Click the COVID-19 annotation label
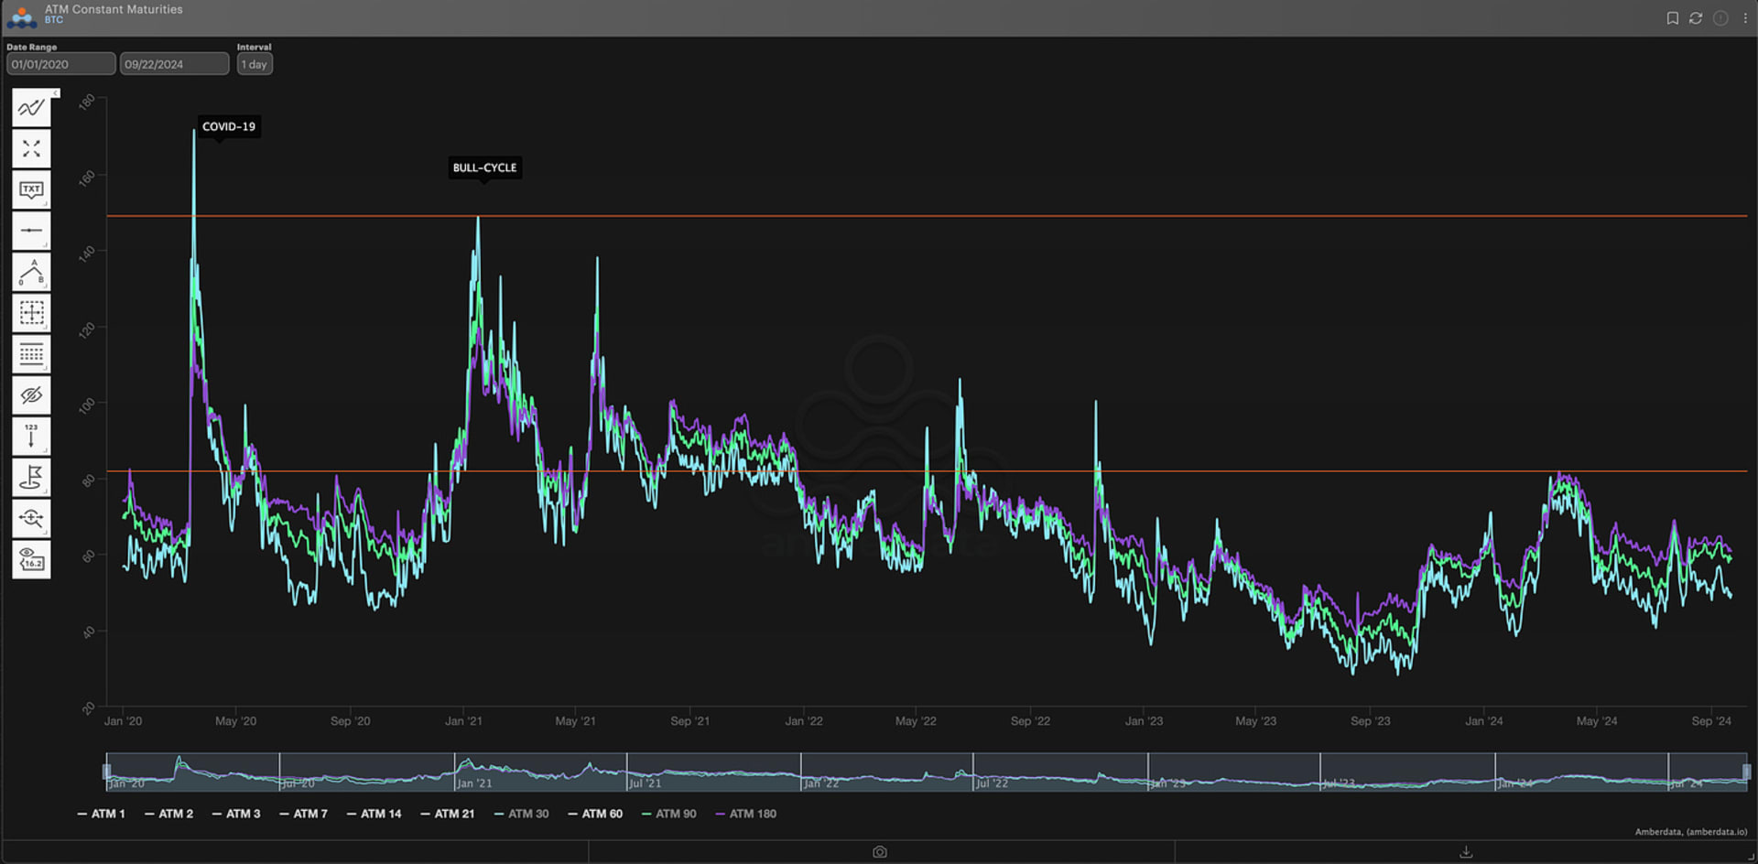The height and width of the screenshot is (864, 1758). [229, 126]
